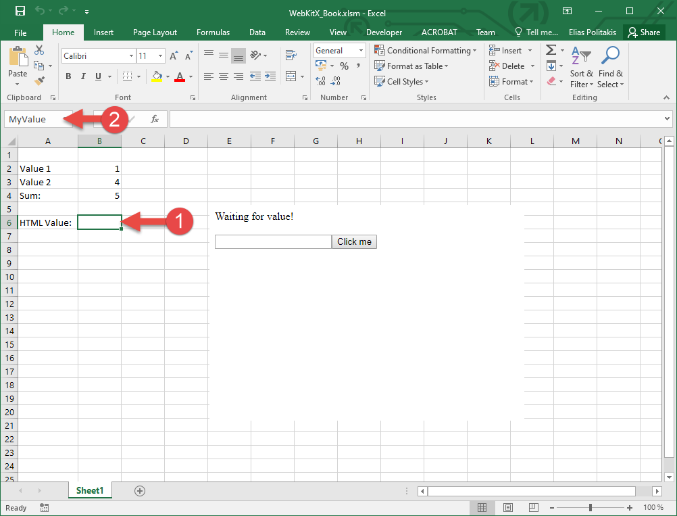Screen dimensions: 677x516
Task: Switch to Page Layout view in status bar
Action: pos(508,507)
